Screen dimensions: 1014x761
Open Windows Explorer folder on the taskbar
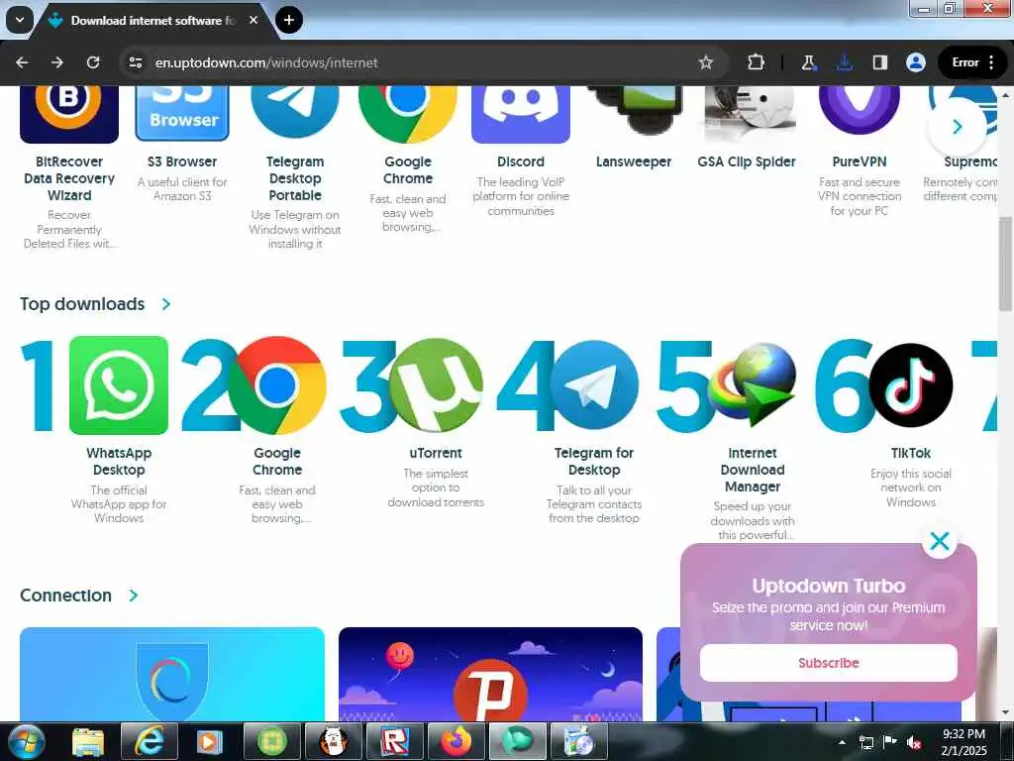[88, 741]
